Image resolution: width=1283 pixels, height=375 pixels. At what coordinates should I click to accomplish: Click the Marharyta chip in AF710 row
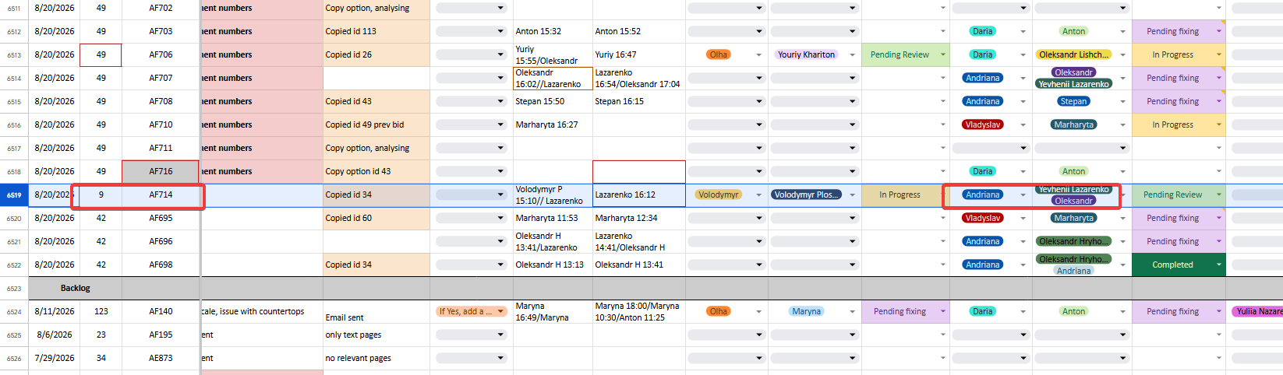[1073, 125]
